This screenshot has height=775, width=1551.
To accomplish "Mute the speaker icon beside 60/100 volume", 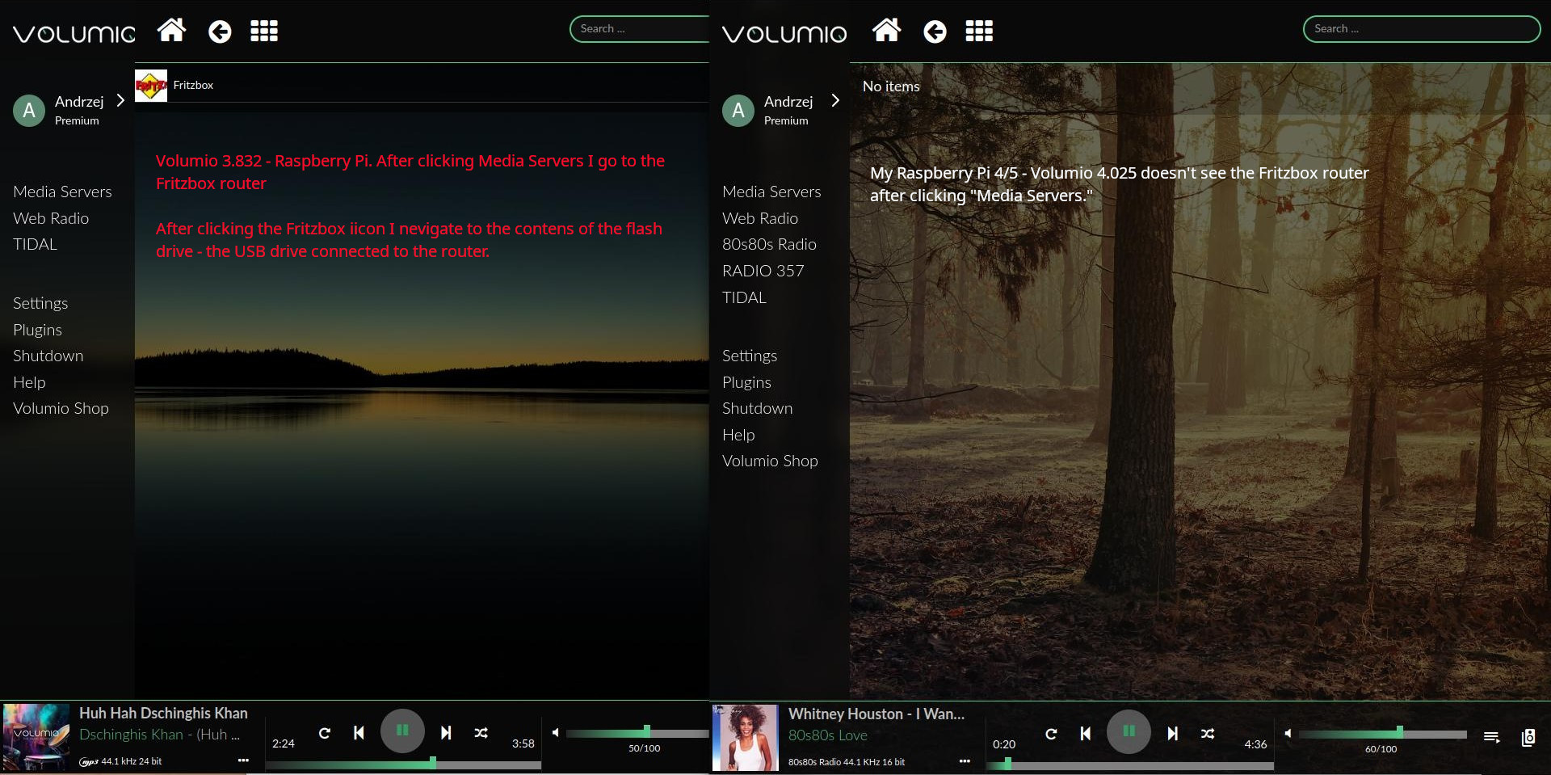I will (1288, 733).
